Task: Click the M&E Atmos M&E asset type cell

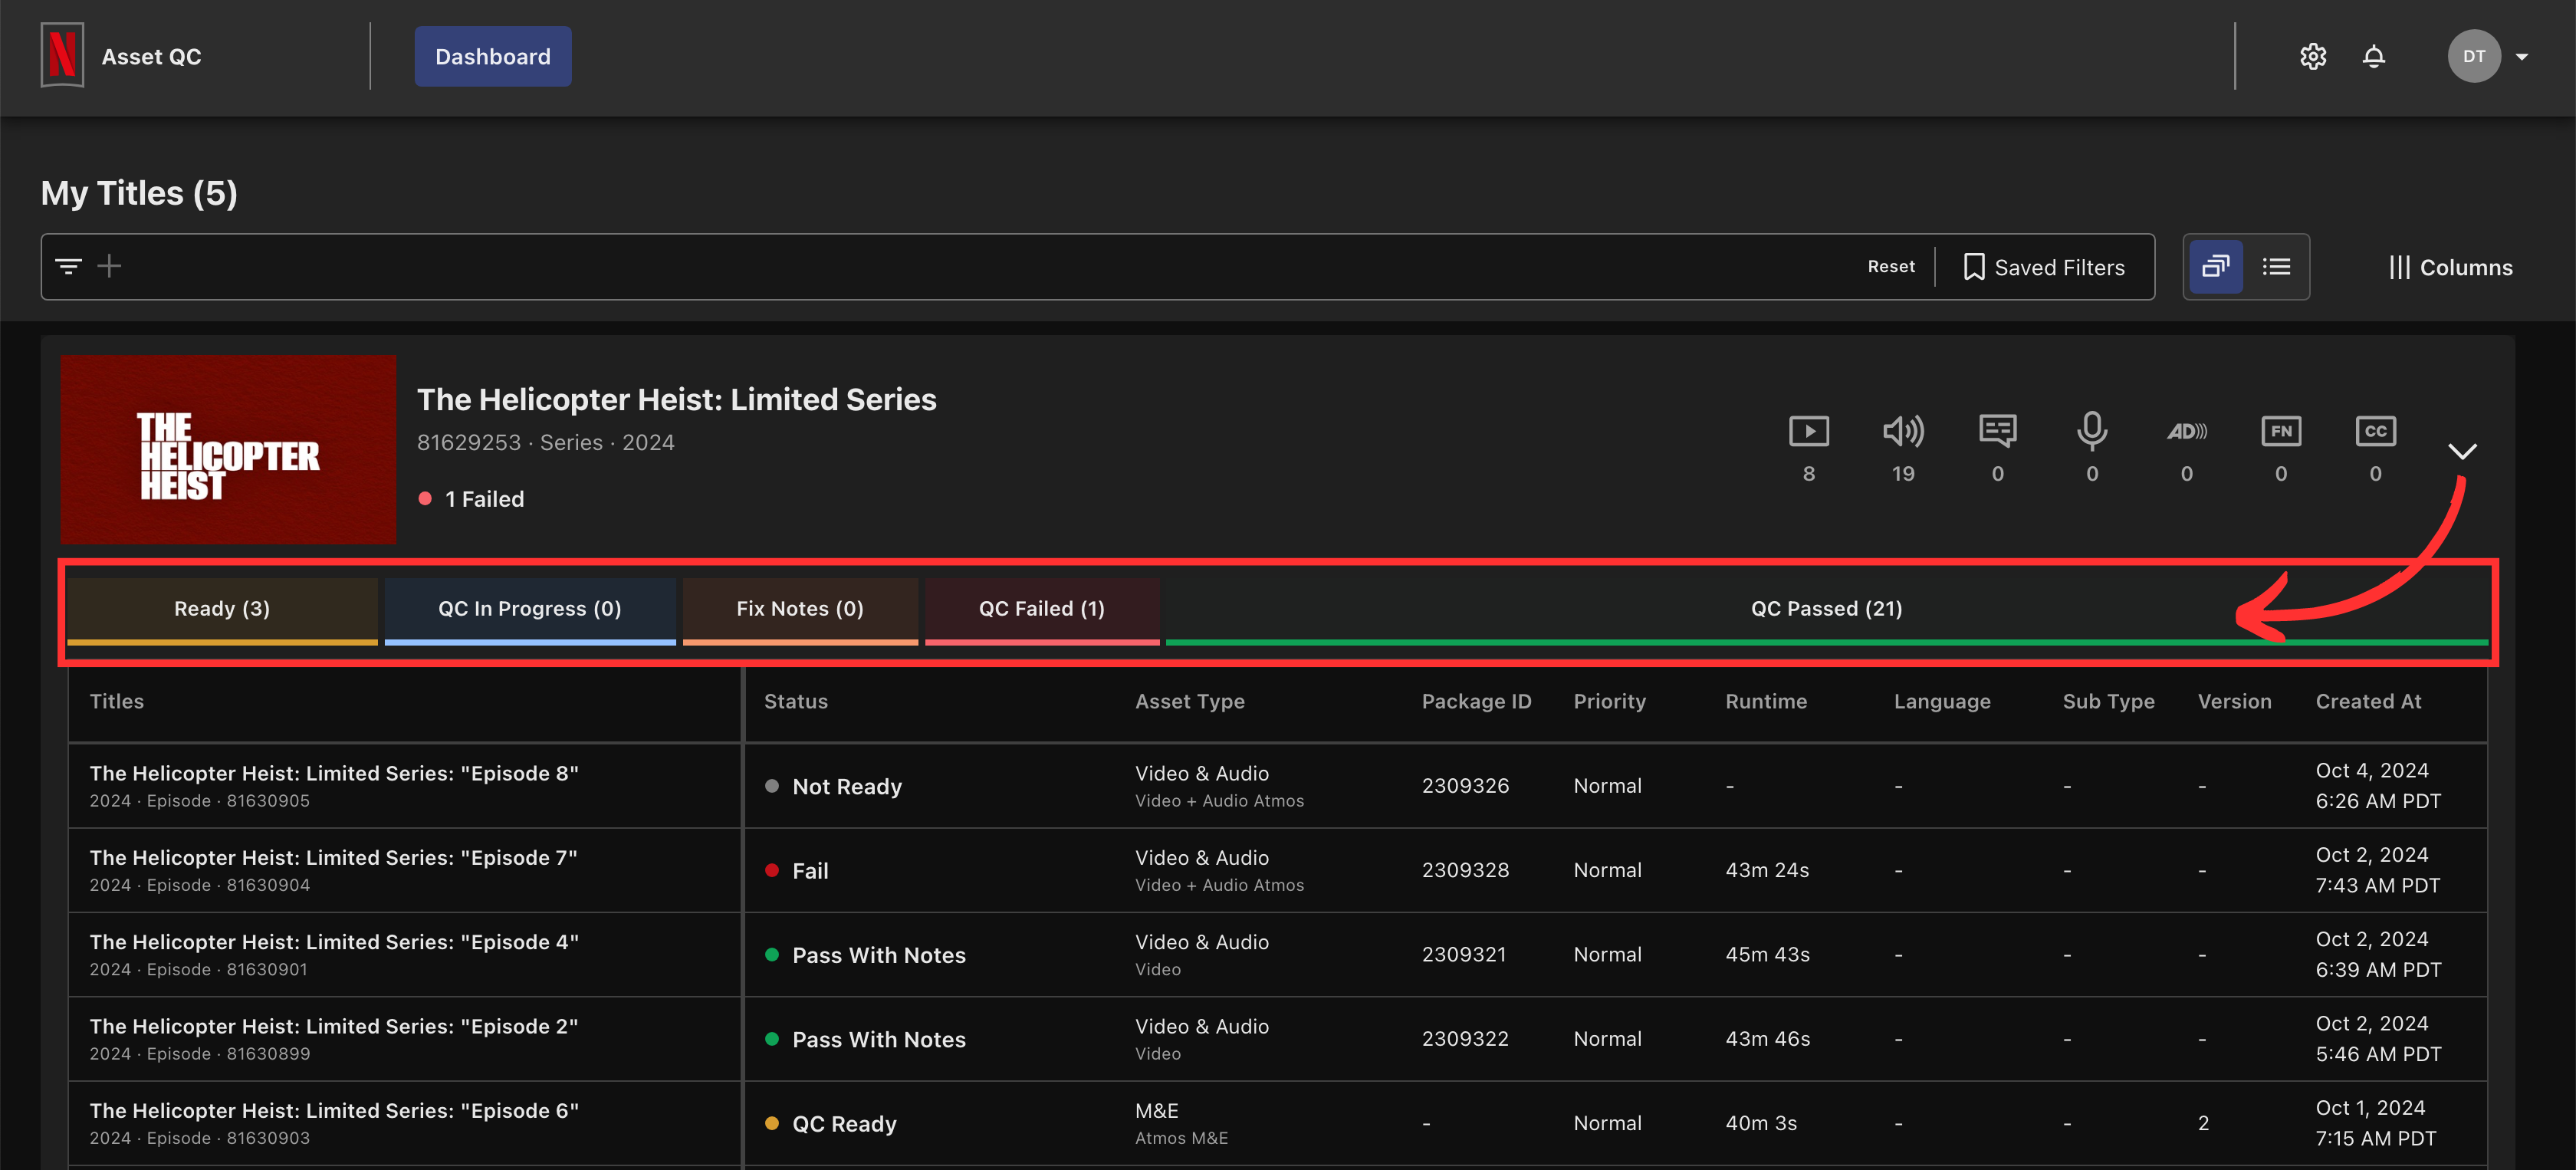Action: tap(1182, 1124)
